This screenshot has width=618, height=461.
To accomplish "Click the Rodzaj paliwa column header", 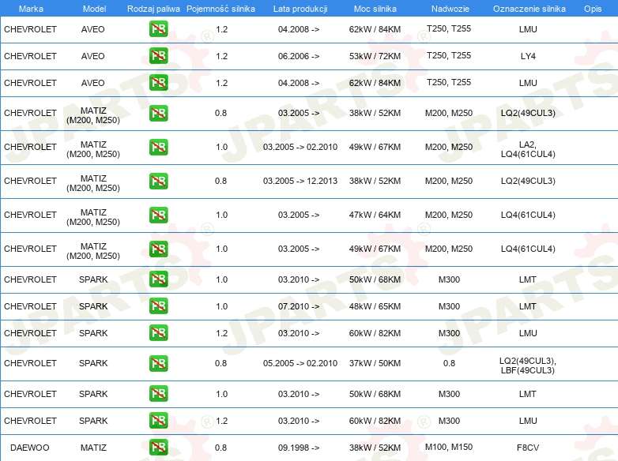I will pyautogui.click(x=153, y=9).
